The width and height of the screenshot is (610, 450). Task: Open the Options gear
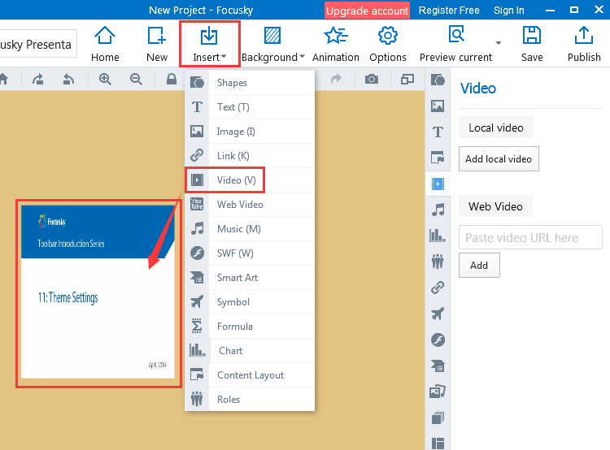pos(388,44)
